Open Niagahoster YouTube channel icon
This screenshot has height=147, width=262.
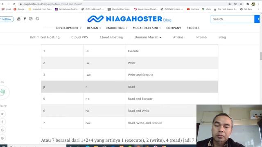19,19
